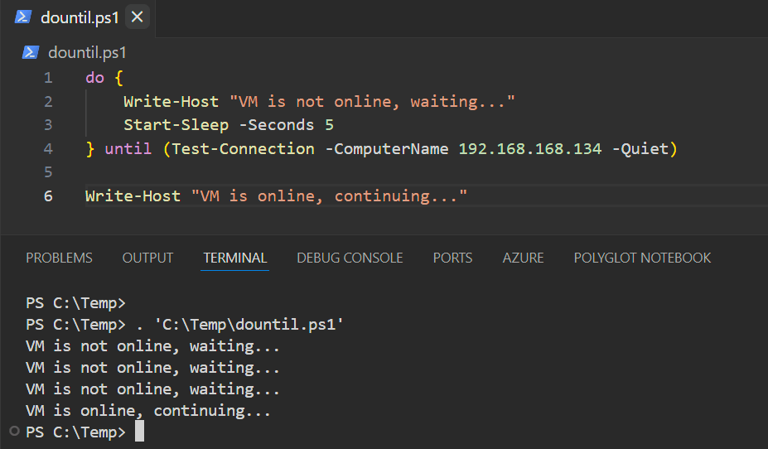Click the string "VM is not online, waiting..."

point(372,101)
